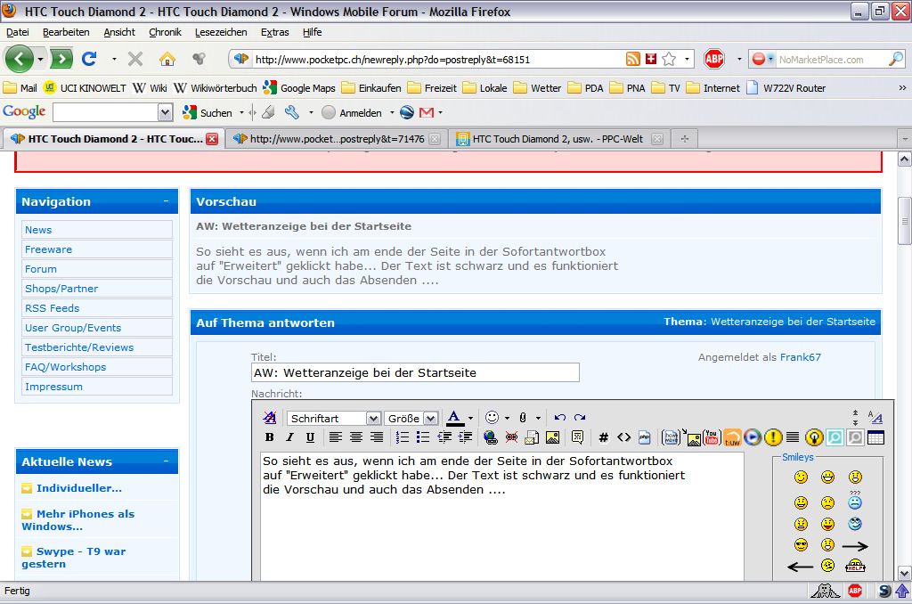Open the text color dropdown arrow
Image resolution: width=912 pixels, height=604 pixels.
point(470,418)
